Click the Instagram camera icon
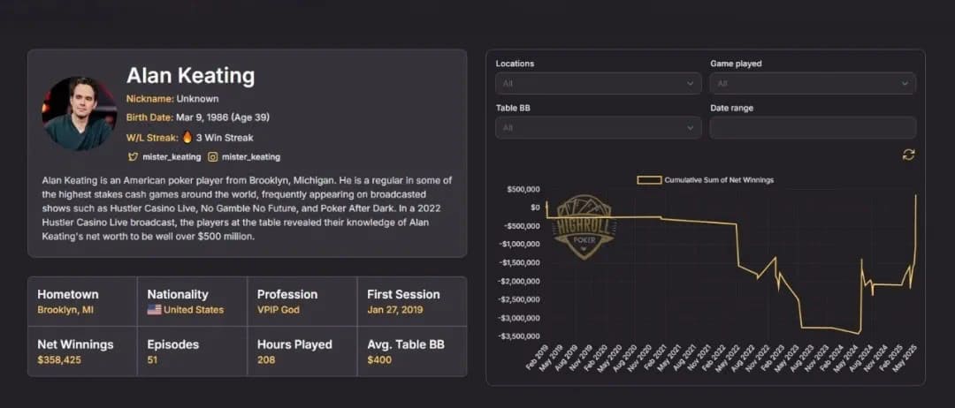The image size is (955, 408). tap(212, 157)
